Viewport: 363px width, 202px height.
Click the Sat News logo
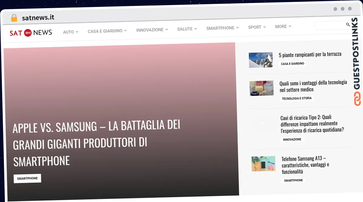coord(31,33)
